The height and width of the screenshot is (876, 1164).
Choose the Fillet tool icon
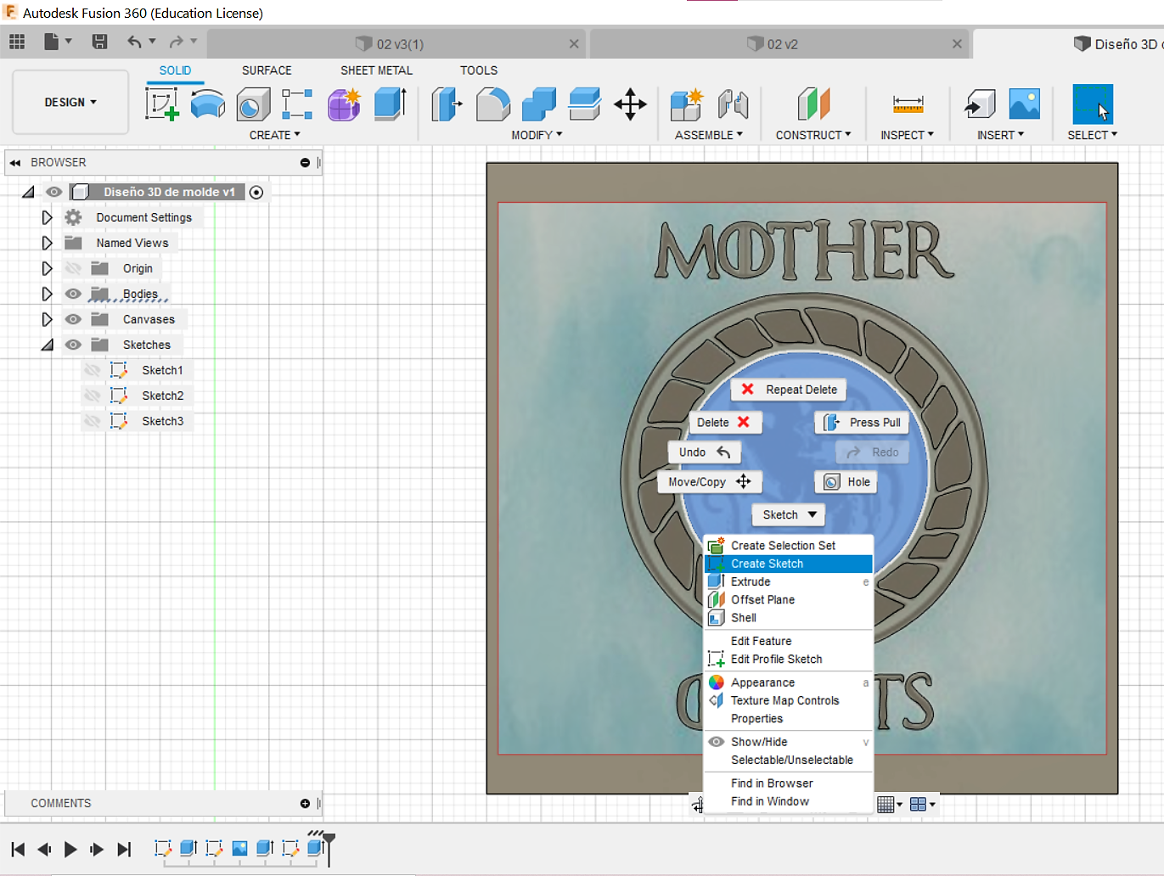[x=493, y=104]
